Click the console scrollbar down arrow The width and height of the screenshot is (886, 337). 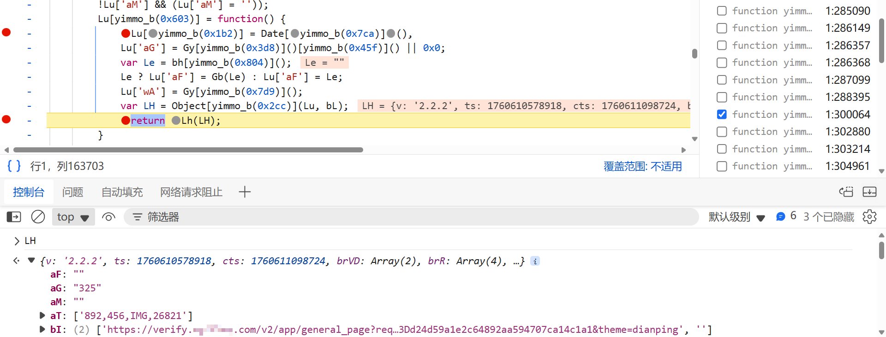[x=881, y=332]
